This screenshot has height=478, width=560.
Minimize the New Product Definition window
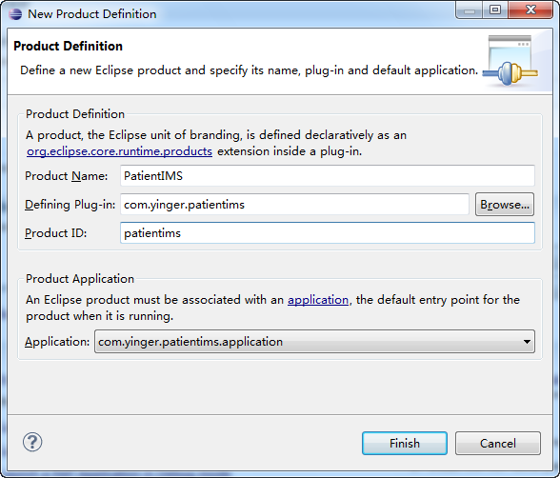click(470, 10)
